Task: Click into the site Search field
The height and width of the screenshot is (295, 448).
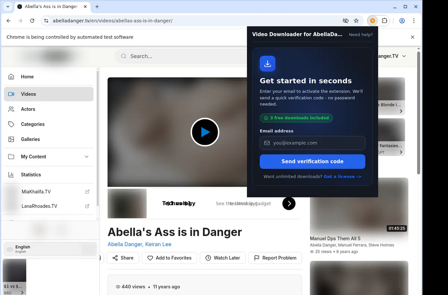Action: click(187, 56)
